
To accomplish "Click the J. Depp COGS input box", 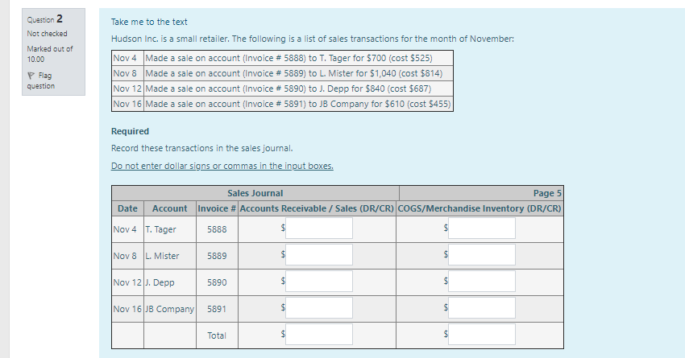I will 482,282.
